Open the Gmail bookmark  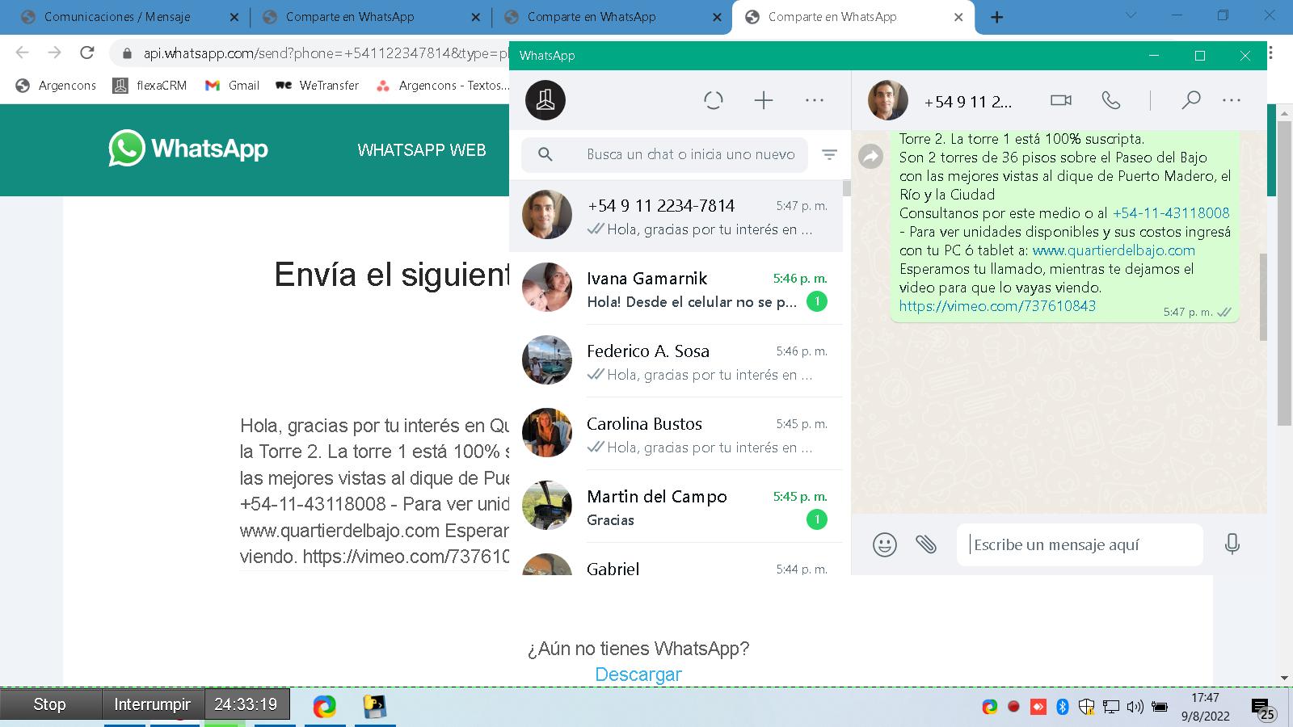(x=233, y=86)
